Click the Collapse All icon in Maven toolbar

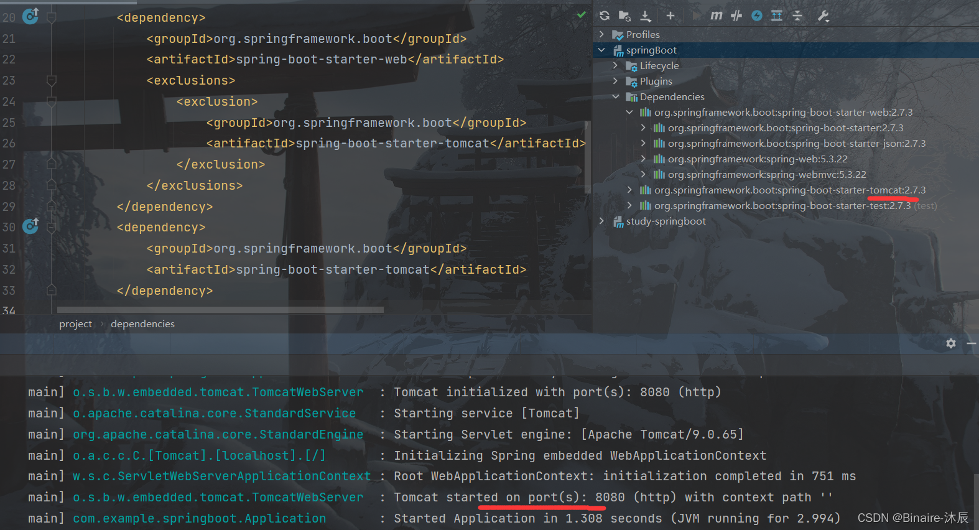tap(797, 16)
